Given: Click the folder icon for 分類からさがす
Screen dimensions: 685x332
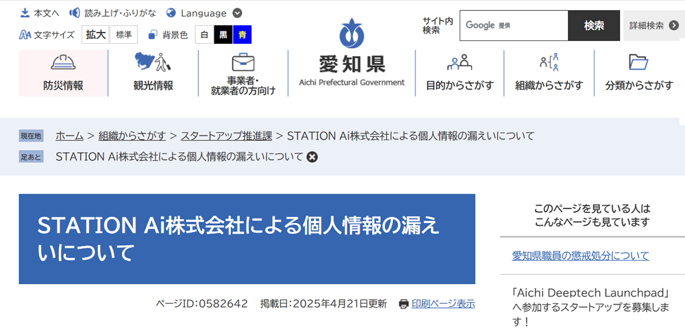Looking at the screenshot, I should pyautogui.click(x=638, y=62).
